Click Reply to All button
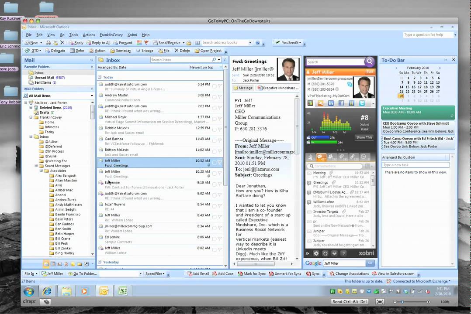Screen dimensions: 471x314 click(98, 43)
